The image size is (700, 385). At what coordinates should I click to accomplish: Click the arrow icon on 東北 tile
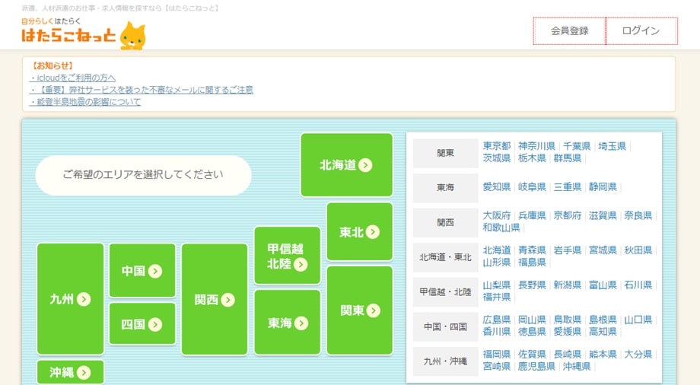pos(373,232)
